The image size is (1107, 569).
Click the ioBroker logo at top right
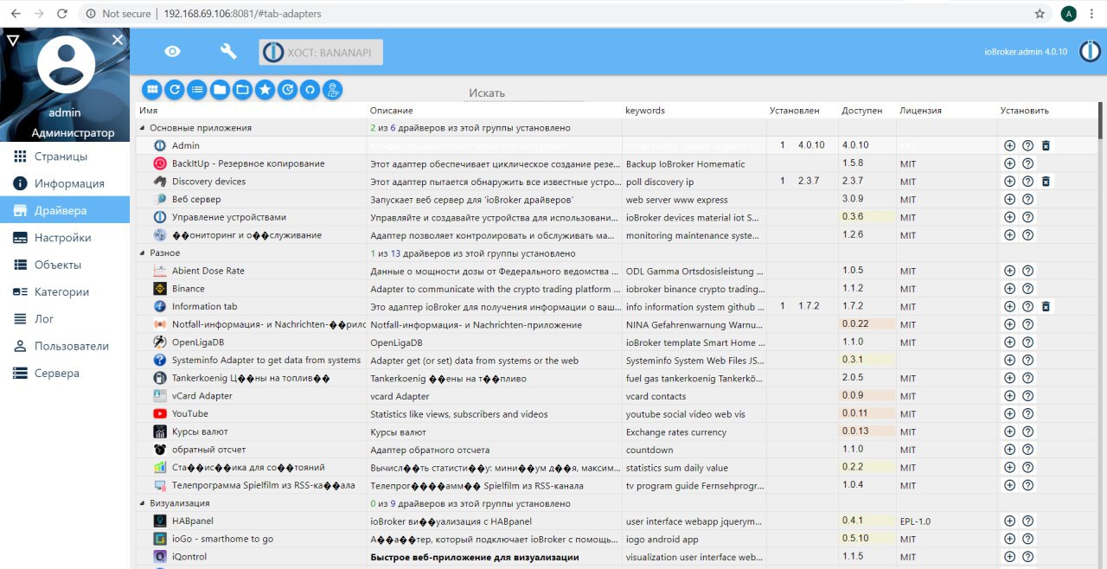pos(1089,52)
